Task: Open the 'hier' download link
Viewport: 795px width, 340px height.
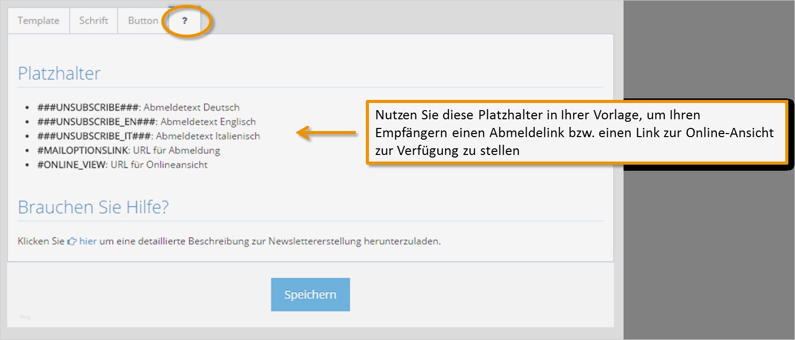Action: 87,241
